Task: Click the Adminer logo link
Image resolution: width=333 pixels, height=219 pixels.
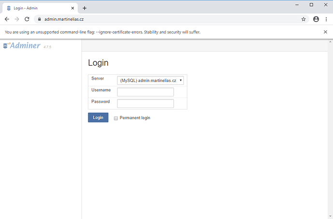Action: 22,45
